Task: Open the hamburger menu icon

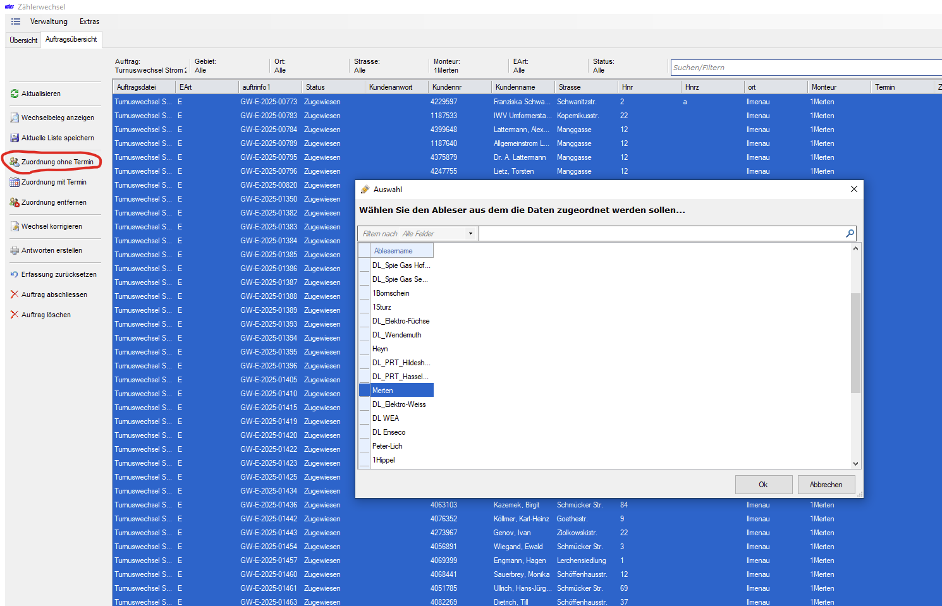Action: click(x=16, y=21)
